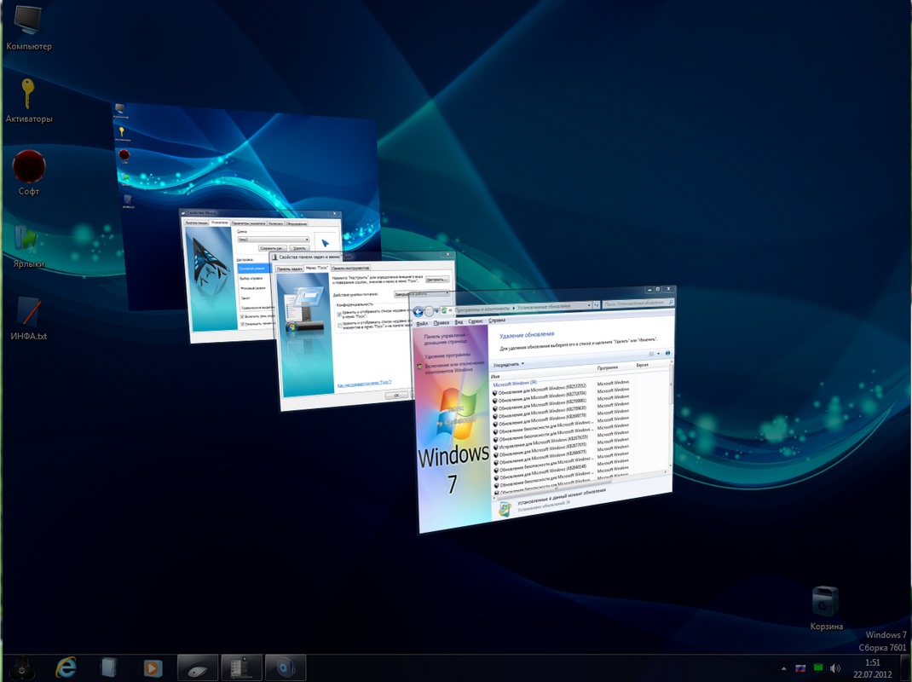This screenshot has height=682, width=912.
Task: Open Панель управления домашняя страница link
Action: [x=446, y=338]
